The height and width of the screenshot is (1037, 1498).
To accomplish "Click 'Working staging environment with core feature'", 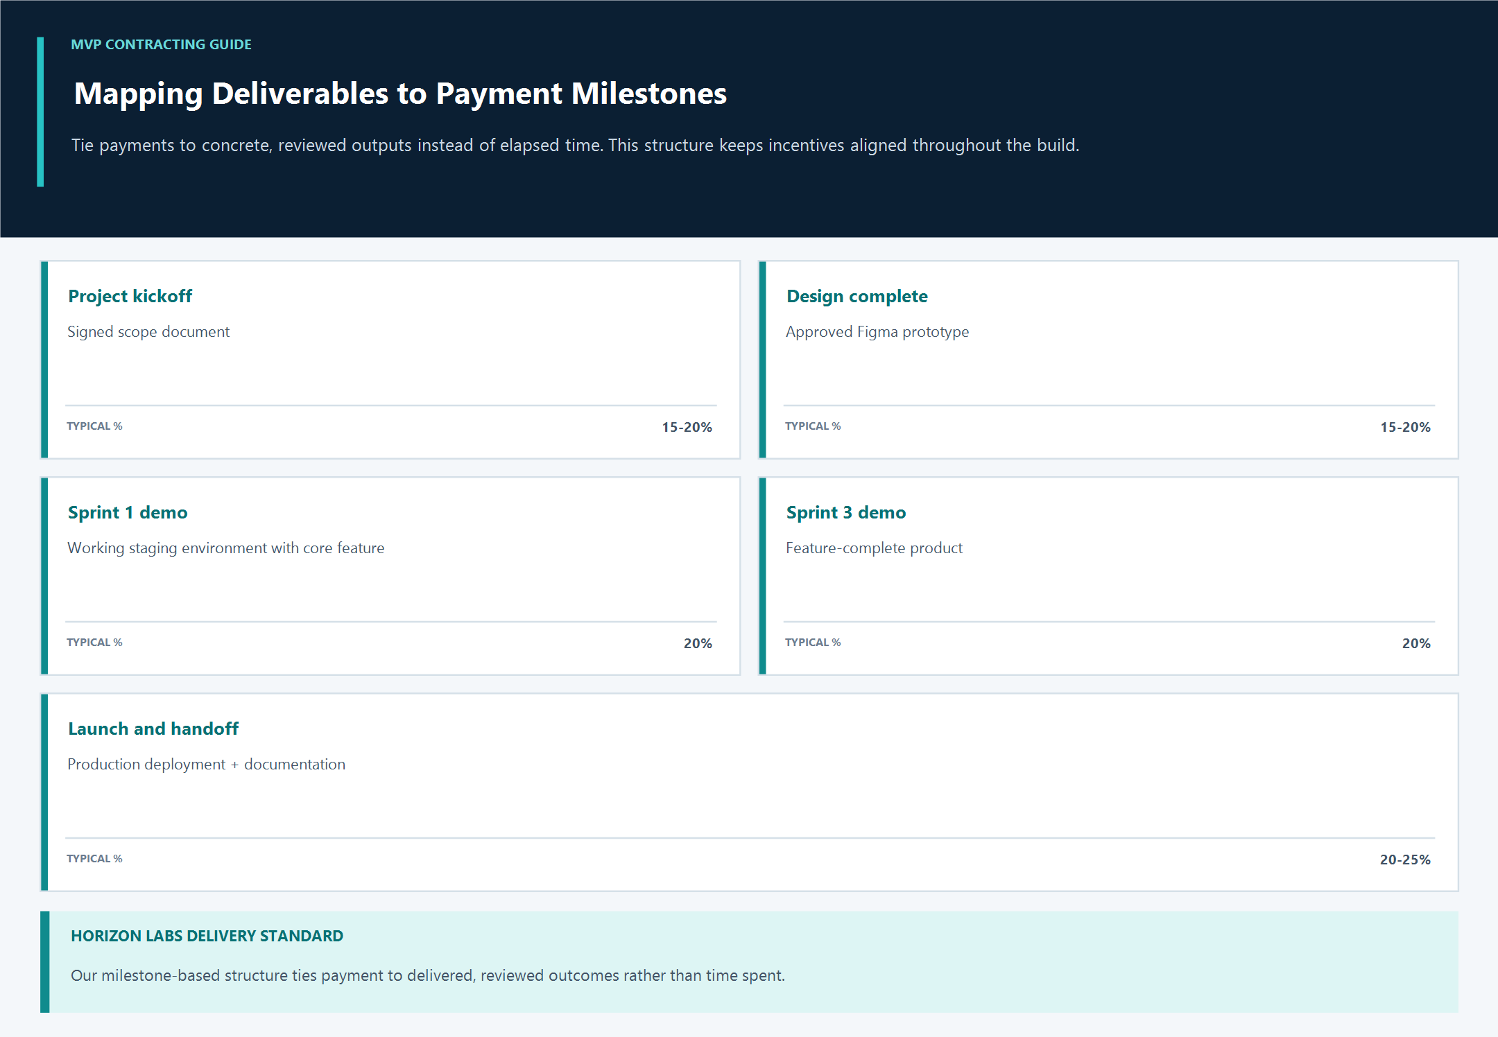I will coord(225,548).
